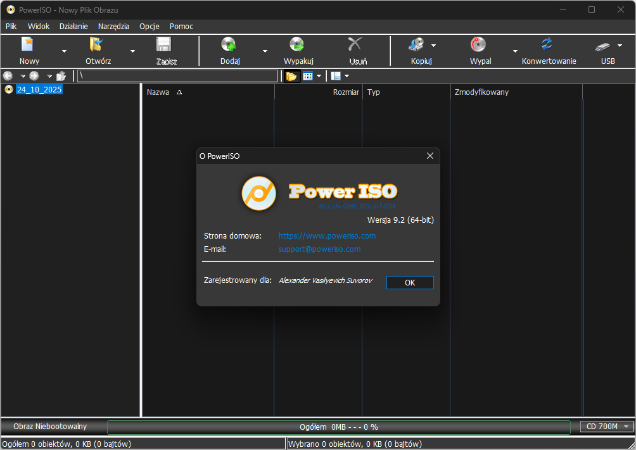The image size is (636, 450).
Task: Open the Działanie menu
Action: click(73, 27)
